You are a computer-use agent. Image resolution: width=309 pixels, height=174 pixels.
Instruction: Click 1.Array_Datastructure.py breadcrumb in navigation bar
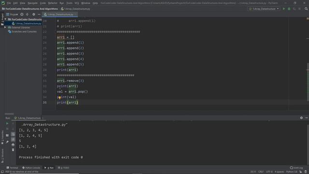coord(75,9)
